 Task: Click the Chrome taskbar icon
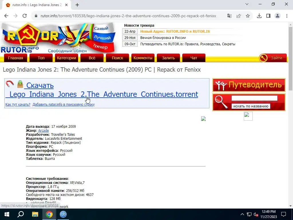click(x=49, y=214)
